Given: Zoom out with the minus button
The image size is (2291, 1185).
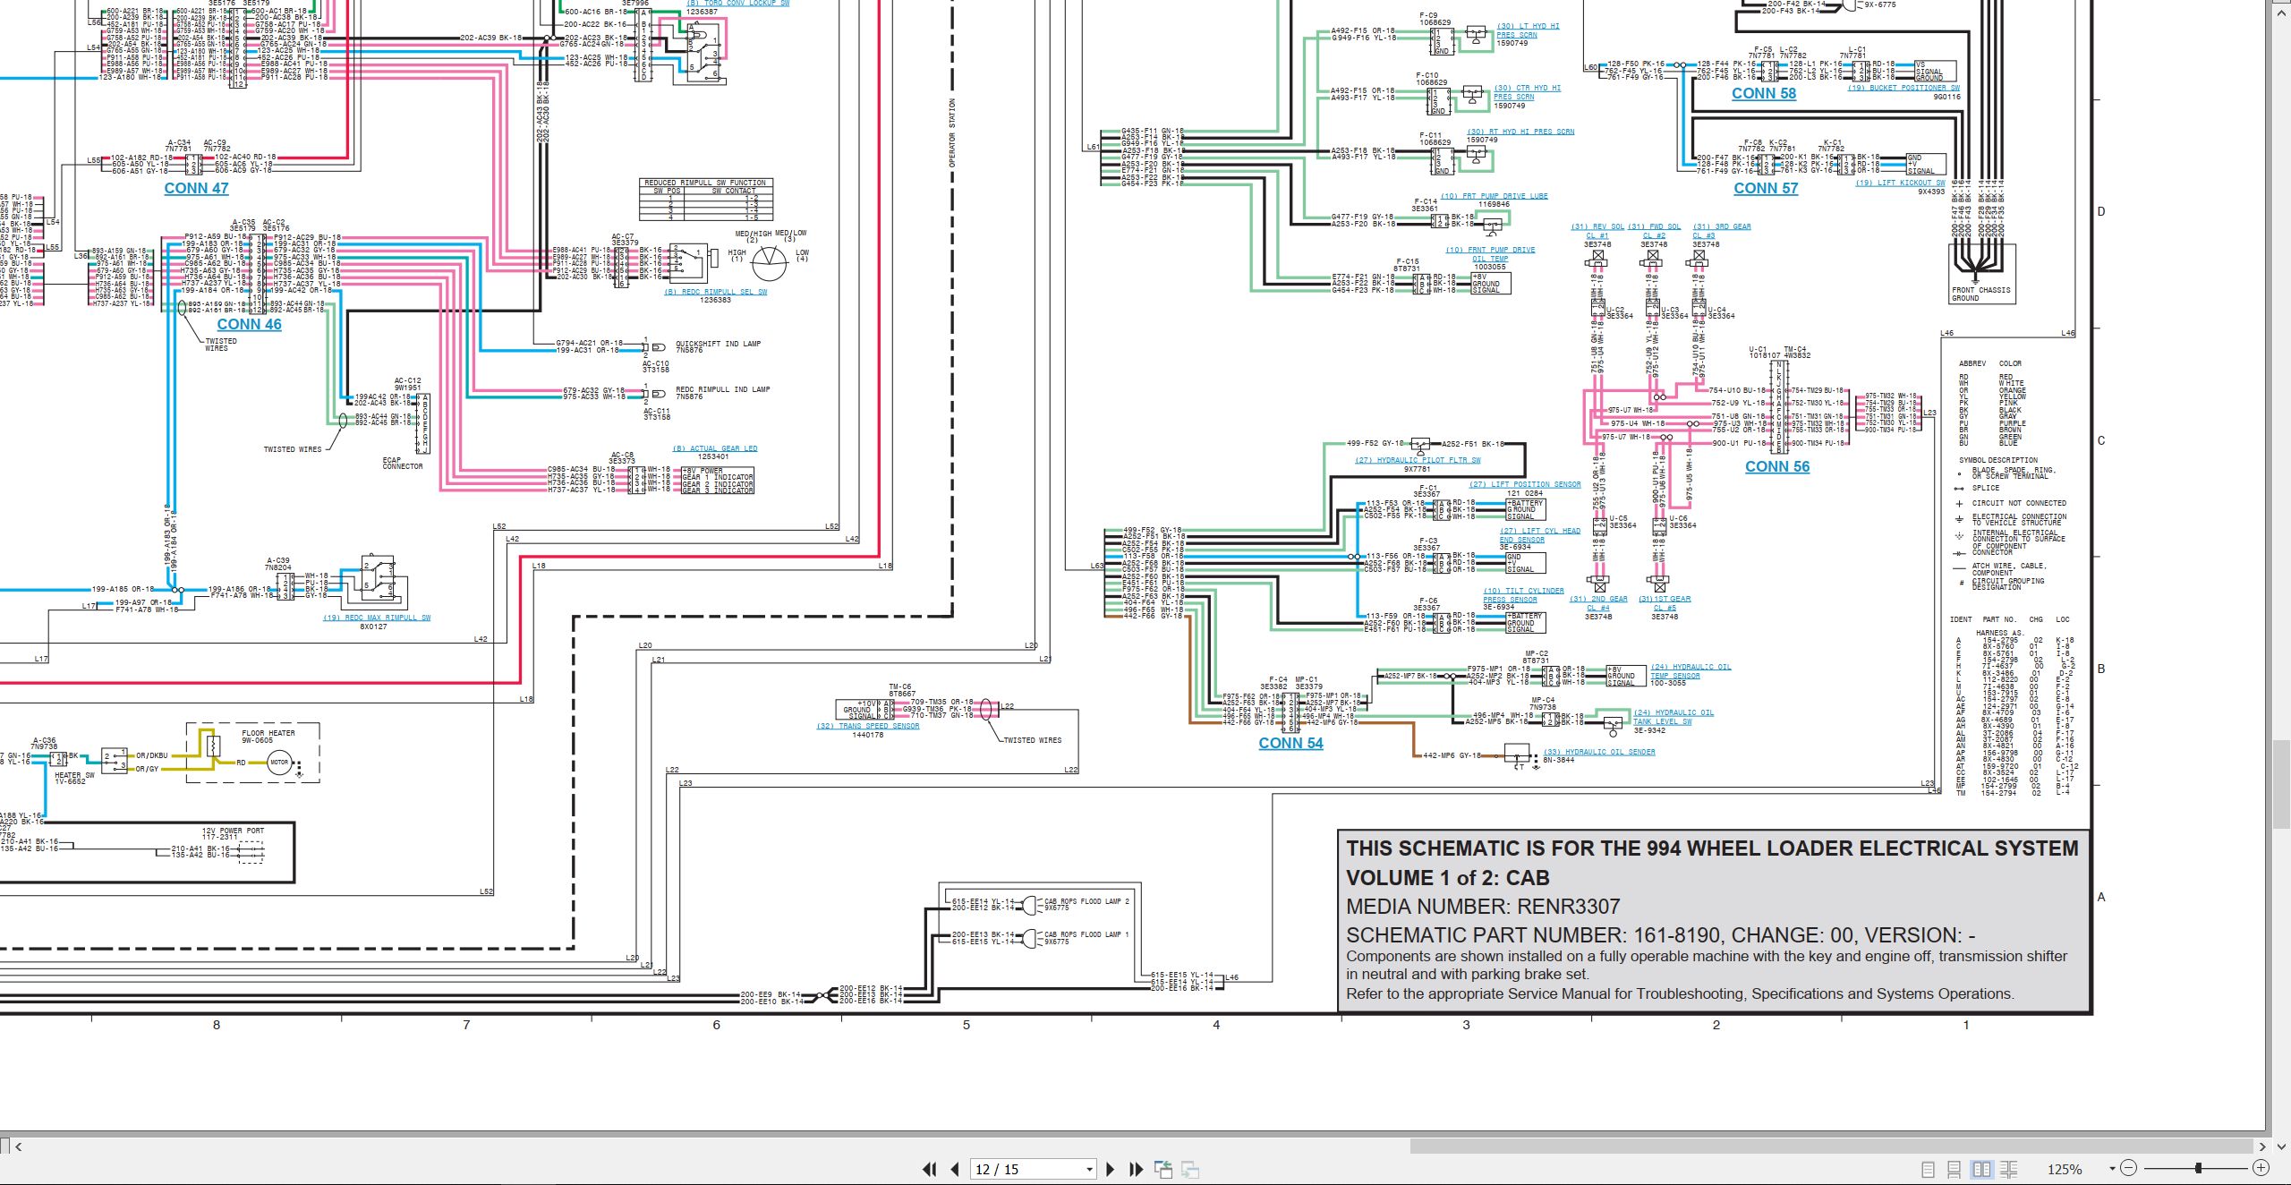Looking at the screenshot, I should 2129,1168.
